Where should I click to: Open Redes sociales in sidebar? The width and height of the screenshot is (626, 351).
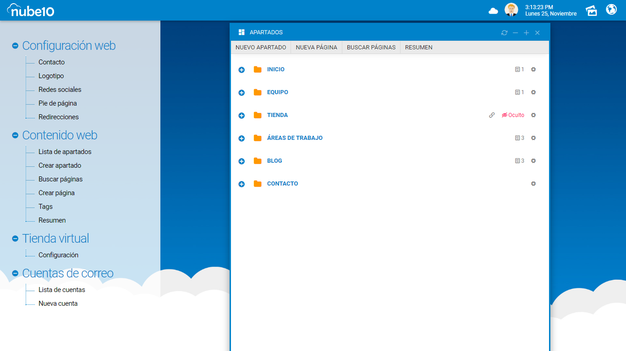(60, 90)
